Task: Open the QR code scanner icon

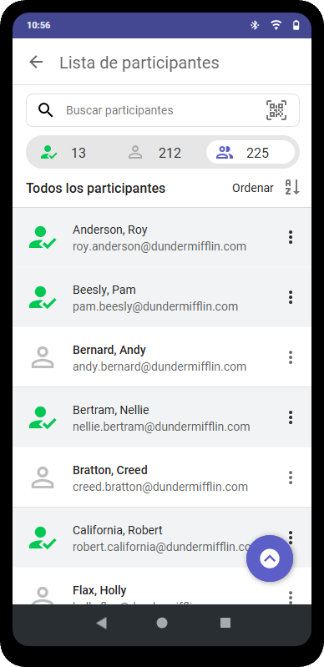Action: (276, 110)
